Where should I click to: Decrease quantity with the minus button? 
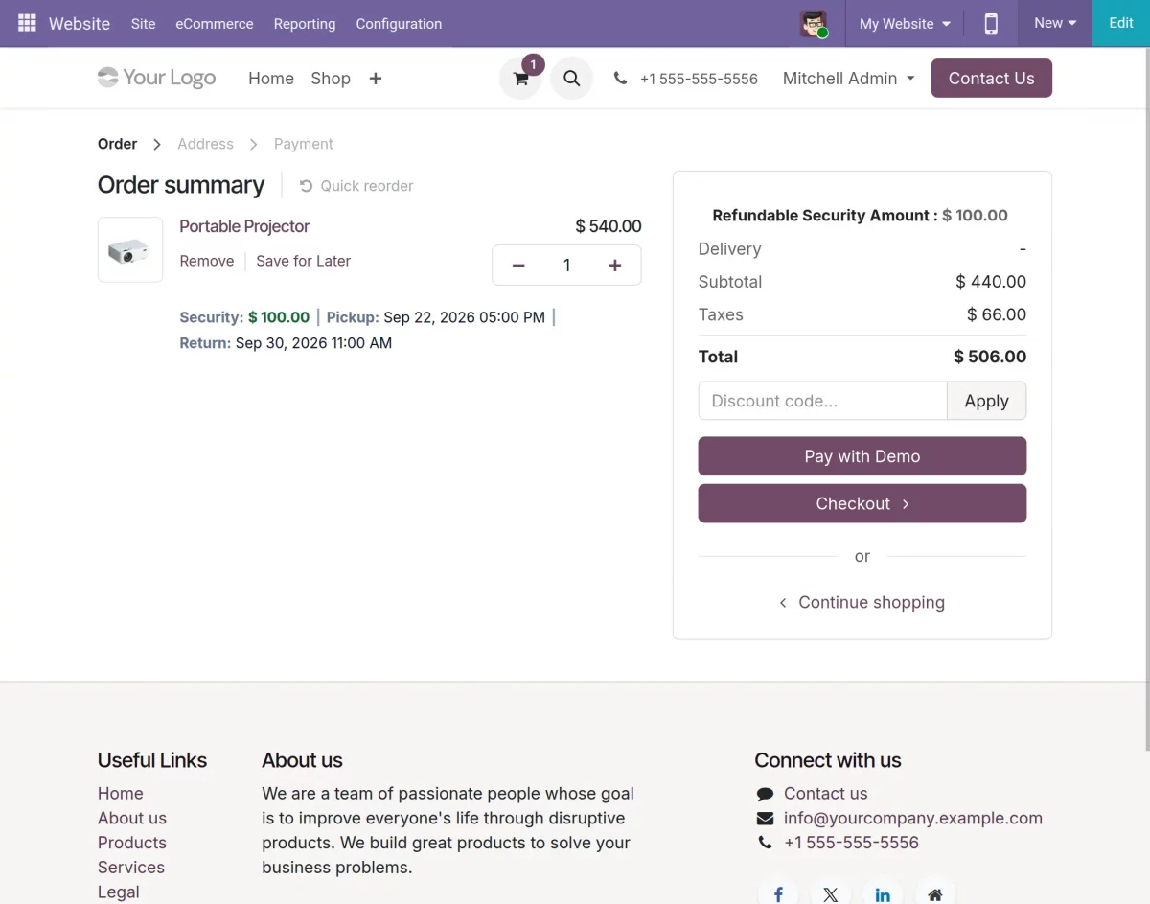point(518,266)
